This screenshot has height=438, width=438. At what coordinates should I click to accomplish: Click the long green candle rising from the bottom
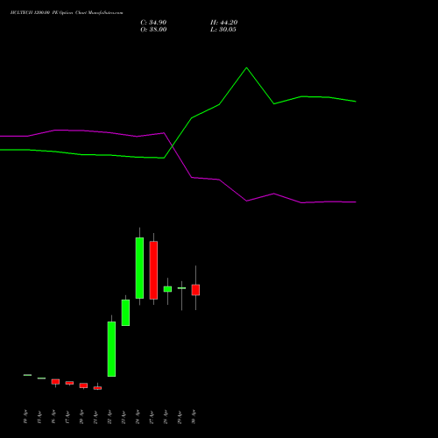tap(111, 349)
